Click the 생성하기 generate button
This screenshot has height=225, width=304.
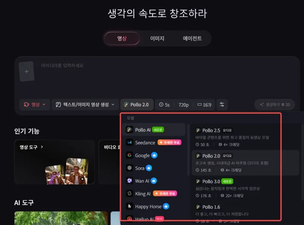click(x=275, y=105)
